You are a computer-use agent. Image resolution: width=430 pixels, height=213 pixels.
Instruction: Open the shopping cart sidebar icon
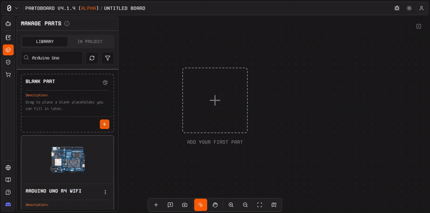pos(8,75)
